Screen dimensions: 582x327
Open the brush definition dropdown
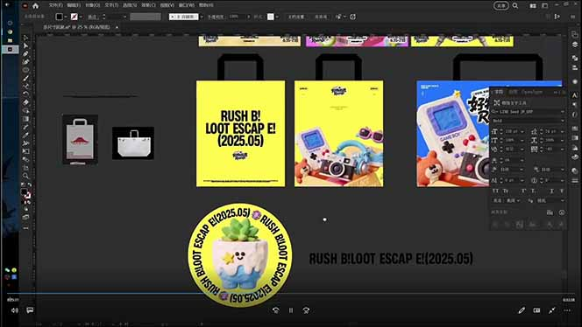tap(202, 17)
